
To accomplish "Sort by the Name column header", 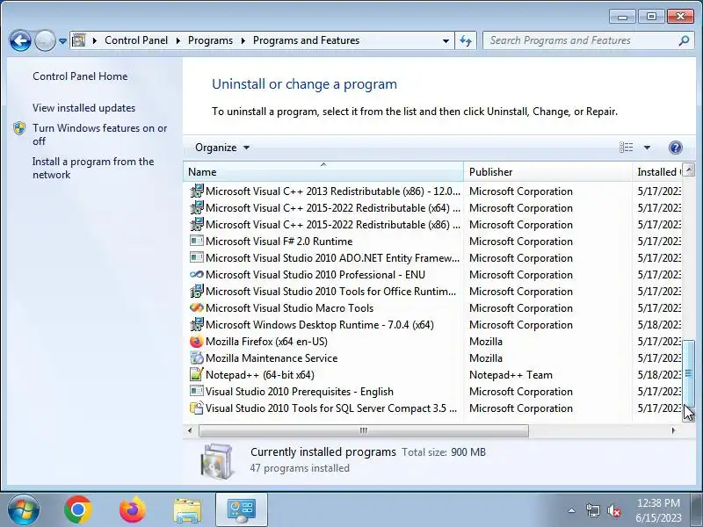I will (x=323, y=172).
